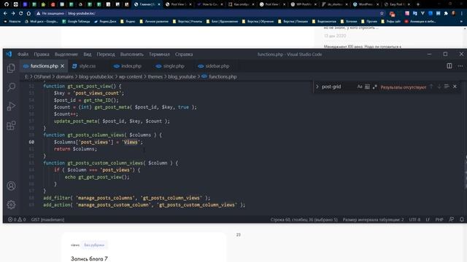Go to next find match arrow
This screenshot has width=467, height=262.
click(x=439, y=87)
